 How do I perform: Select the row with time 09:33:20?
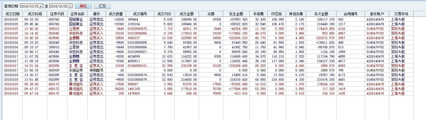(208, 19)
